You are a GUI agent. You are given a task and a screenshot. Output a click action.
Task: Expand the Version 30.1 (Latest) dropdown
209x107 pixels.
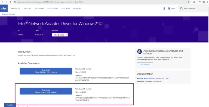click(x=60, y=35)
